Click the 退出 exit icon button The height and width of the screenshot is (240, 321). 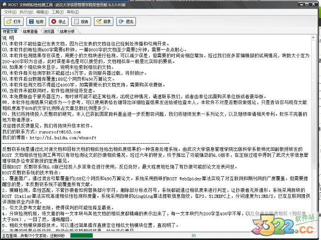(x=126, y=22)
